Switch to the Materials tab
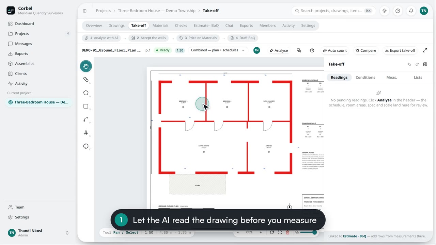 pos(160,26)
